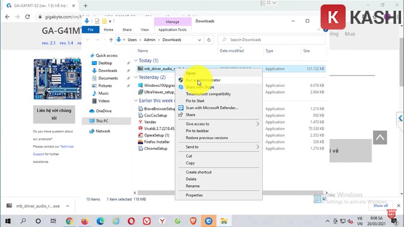Click rev. 1.4 link

[x=66, y=43]
